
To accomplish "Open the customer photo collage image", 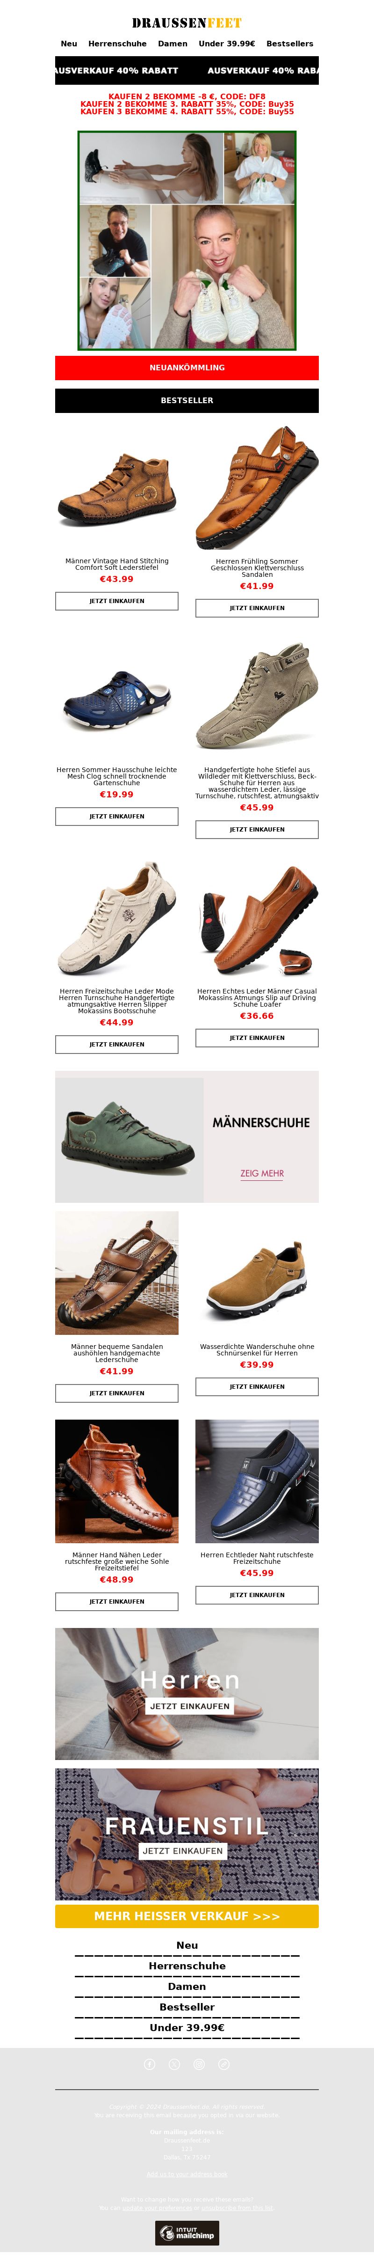I will tap(187, 241).
